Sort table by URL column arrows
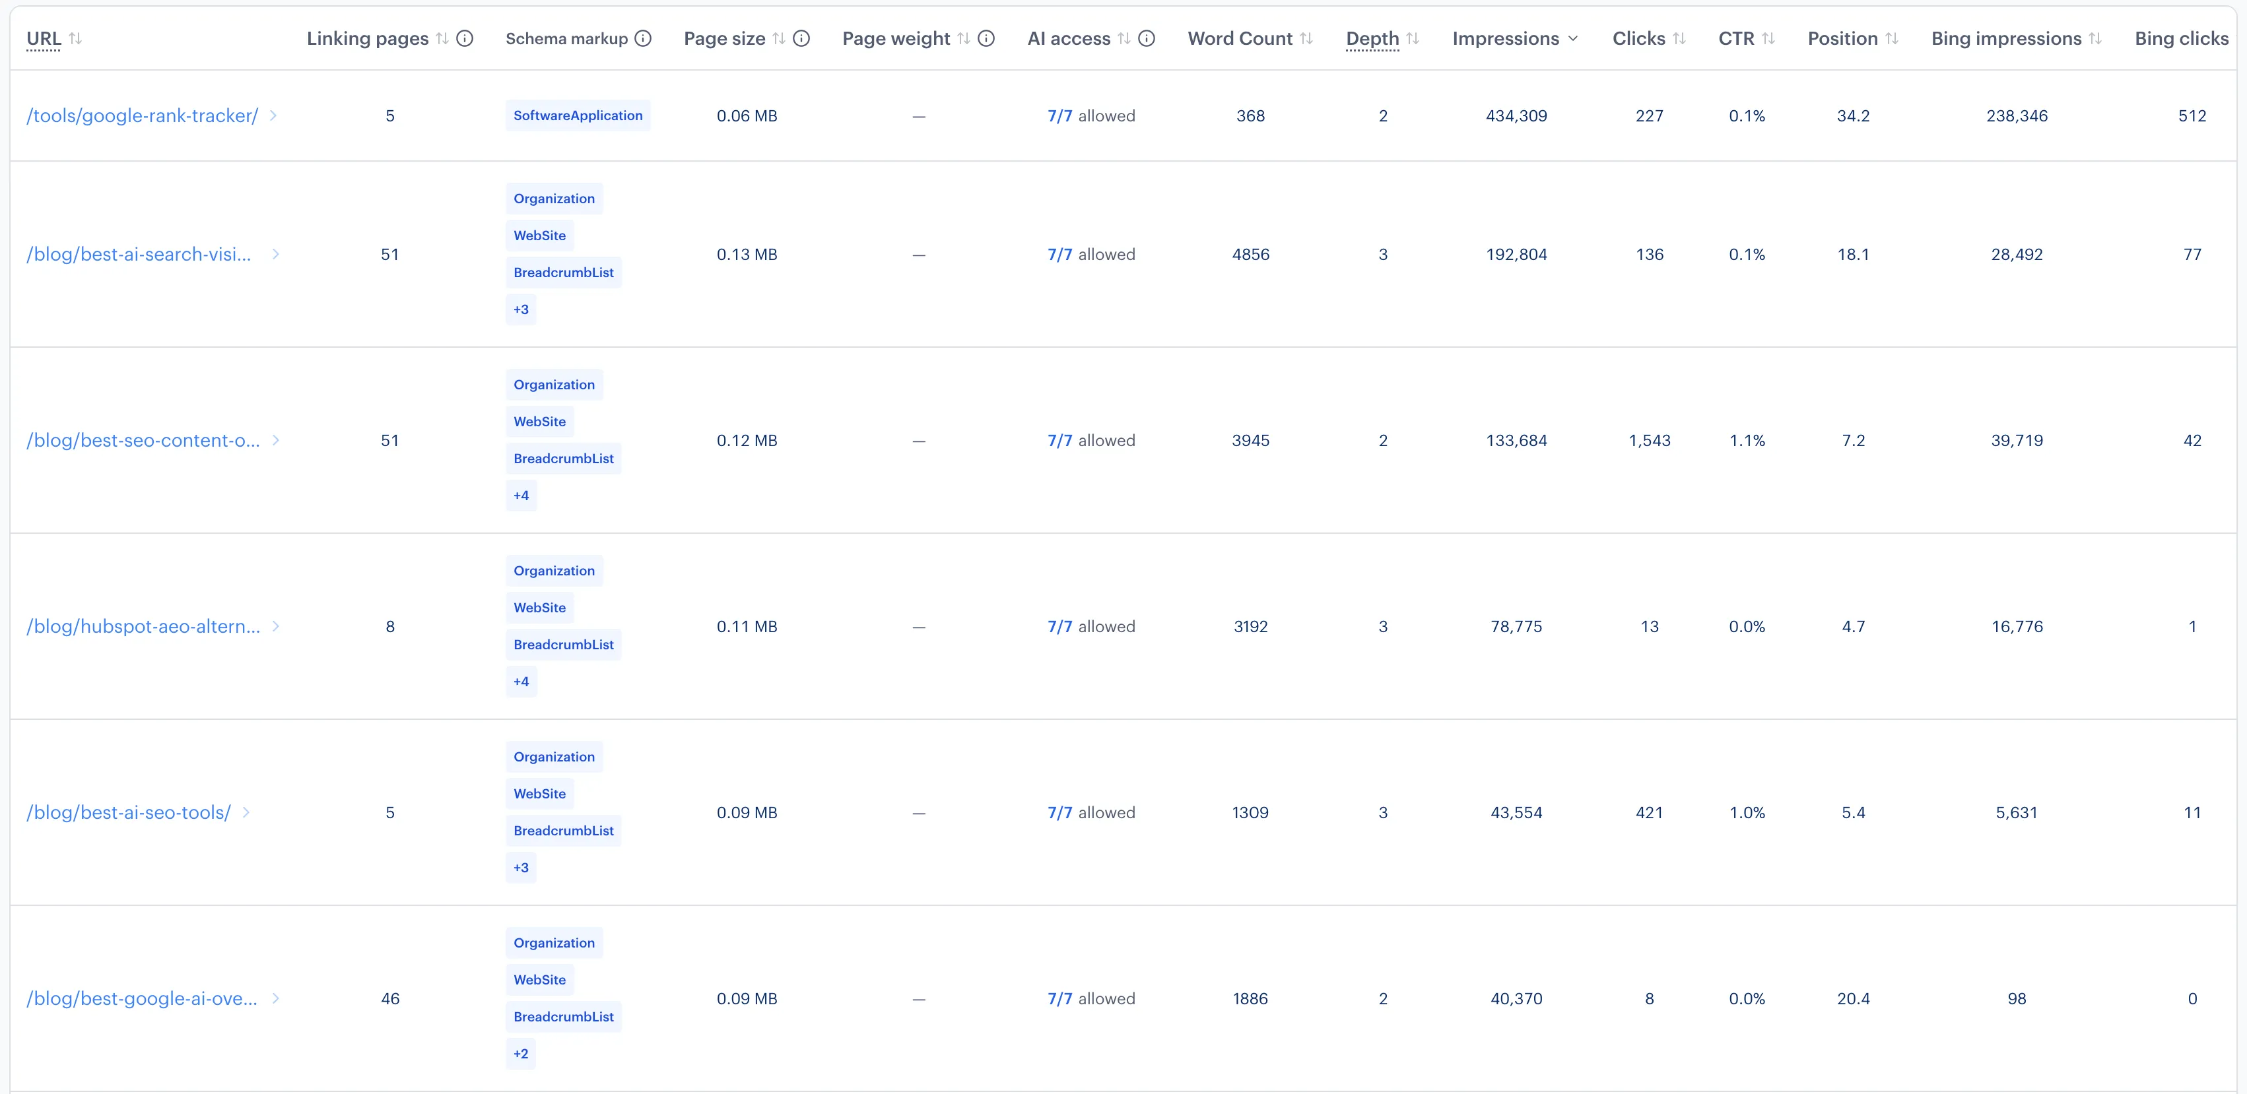Image resolution: width=2247 pixels, height=1094 pixels. (75, 38)
